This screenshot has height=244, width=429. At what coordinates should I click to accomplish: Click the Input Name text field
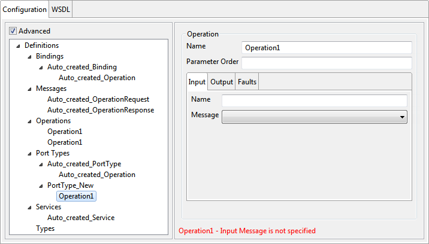pos(315,100)
